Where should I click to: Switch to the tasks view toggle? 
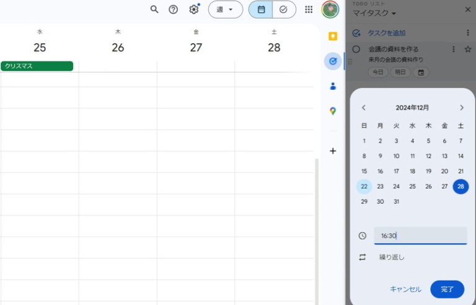pos(283,9)
